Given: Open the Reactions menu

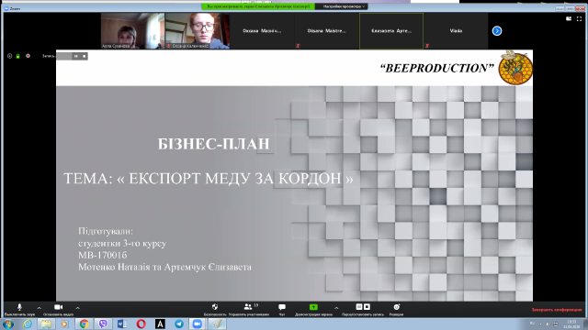Looking at the screenshot, I should pyautogui.click(x=396, y=310).
